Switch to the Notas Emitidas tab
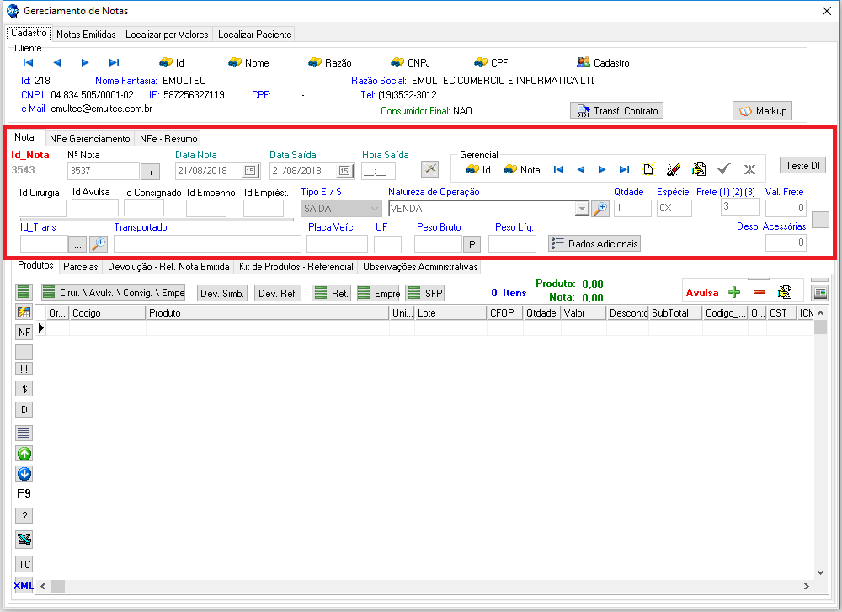This screenshot has height=612, width=842. pos(86,35)
